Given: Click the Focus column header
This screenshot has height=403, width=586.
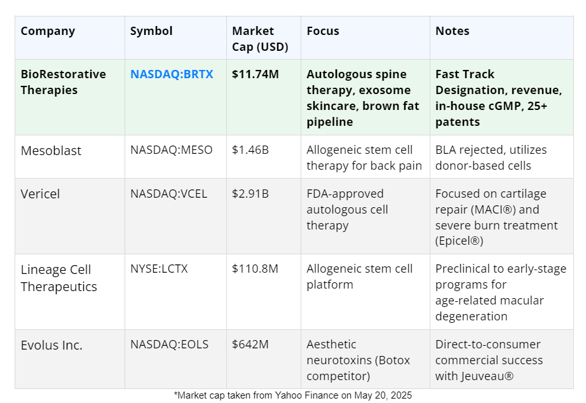Looking at the screenshot, I should pyautogui.click(x=323, y=31).
